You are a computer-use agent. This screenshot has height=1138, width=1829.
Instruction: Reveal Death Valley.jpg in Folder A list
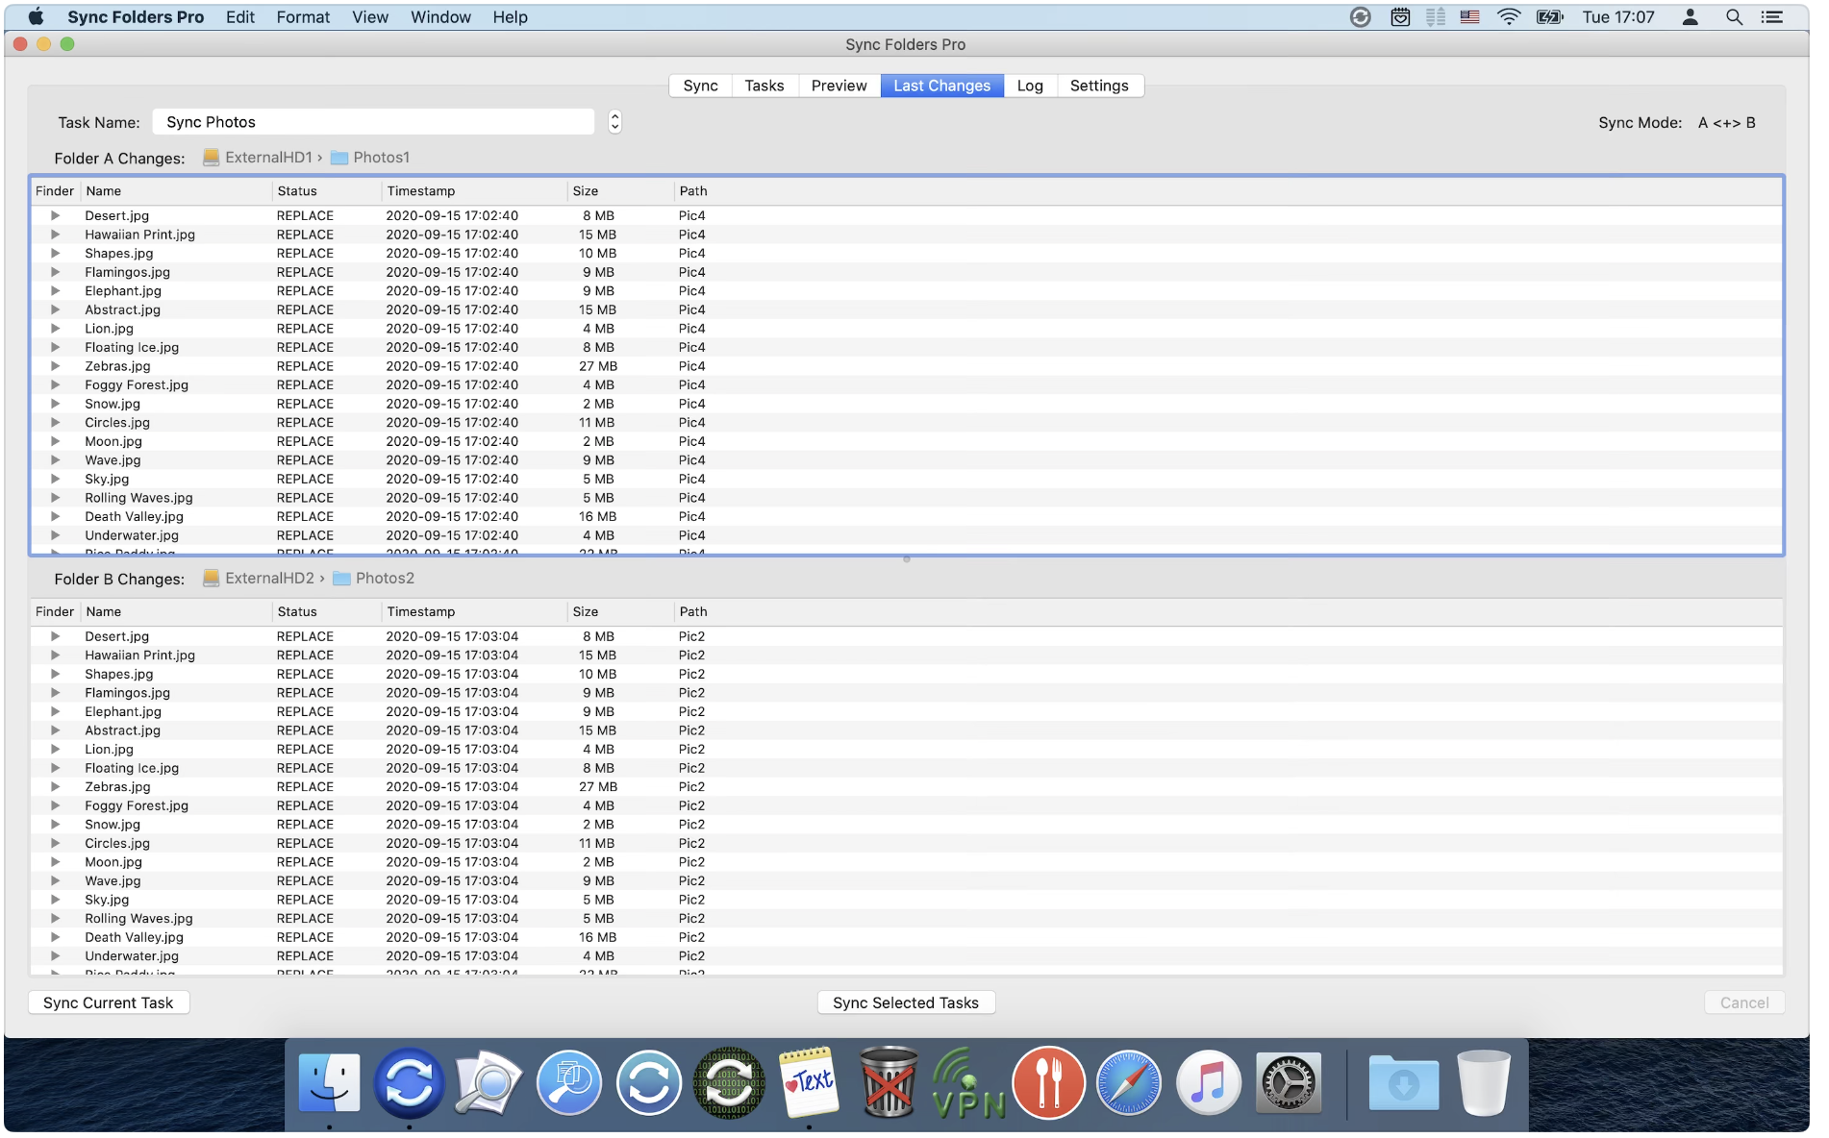point(55,517)
